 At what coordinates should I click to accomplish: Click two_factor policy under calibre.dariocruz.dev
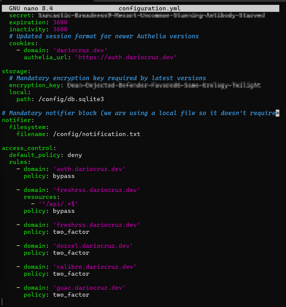tap(71, 274)
